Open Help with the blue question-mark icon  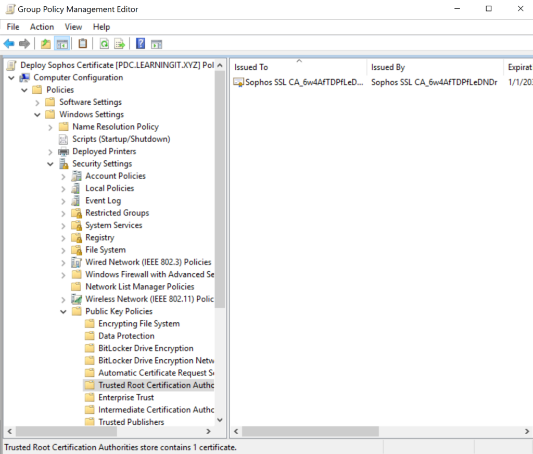(x=141, y=44)
